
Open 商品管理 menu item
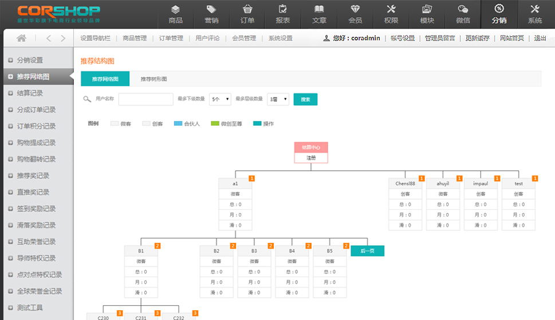(135, 38)
